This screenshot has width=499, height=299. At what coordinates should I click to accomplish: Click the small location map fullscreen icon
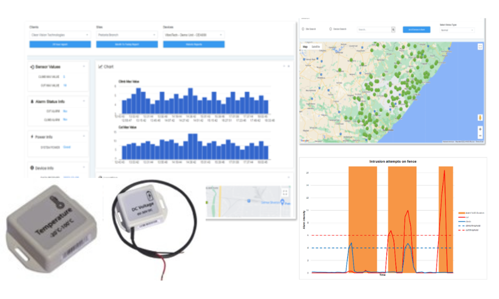285,192
